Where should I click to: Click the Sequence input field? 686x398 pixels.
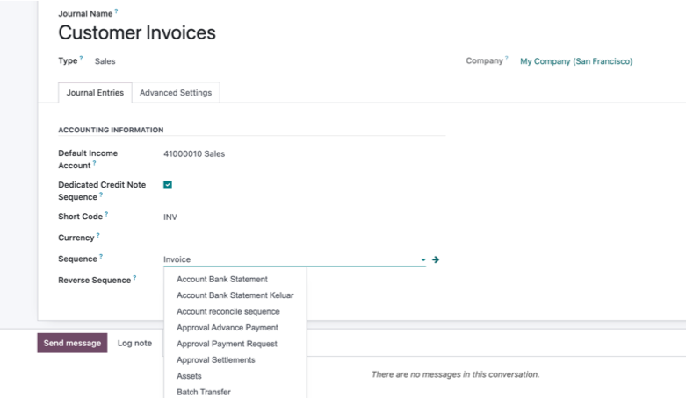click(288, 259)
